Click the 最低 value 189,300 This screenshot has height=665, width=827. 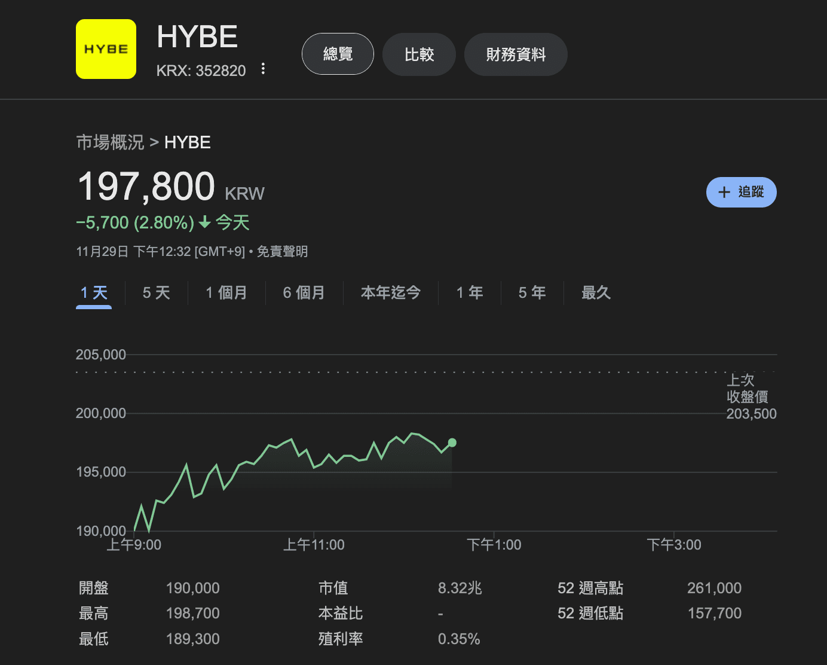(192, 639)
